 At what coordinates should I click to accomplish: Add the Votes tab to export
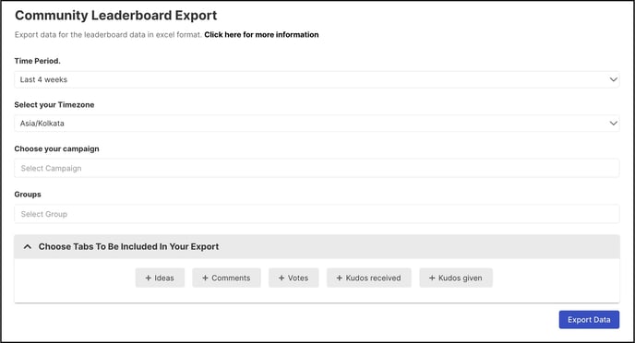click(x=294, y=278)
